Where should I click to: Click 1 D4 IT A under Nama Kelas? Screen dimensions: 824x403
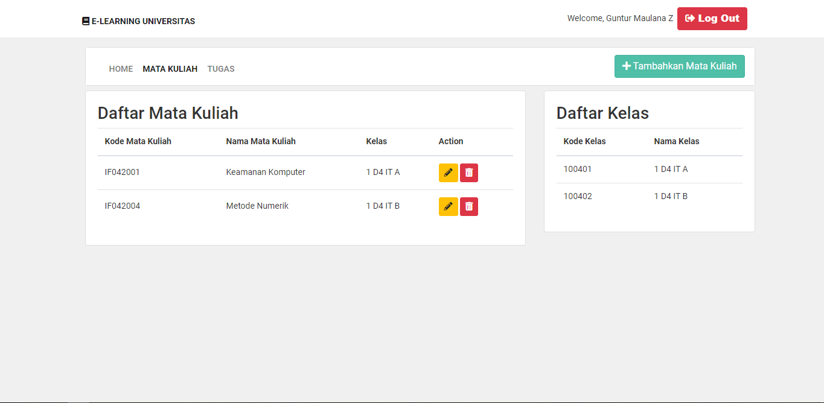(671, 169)
